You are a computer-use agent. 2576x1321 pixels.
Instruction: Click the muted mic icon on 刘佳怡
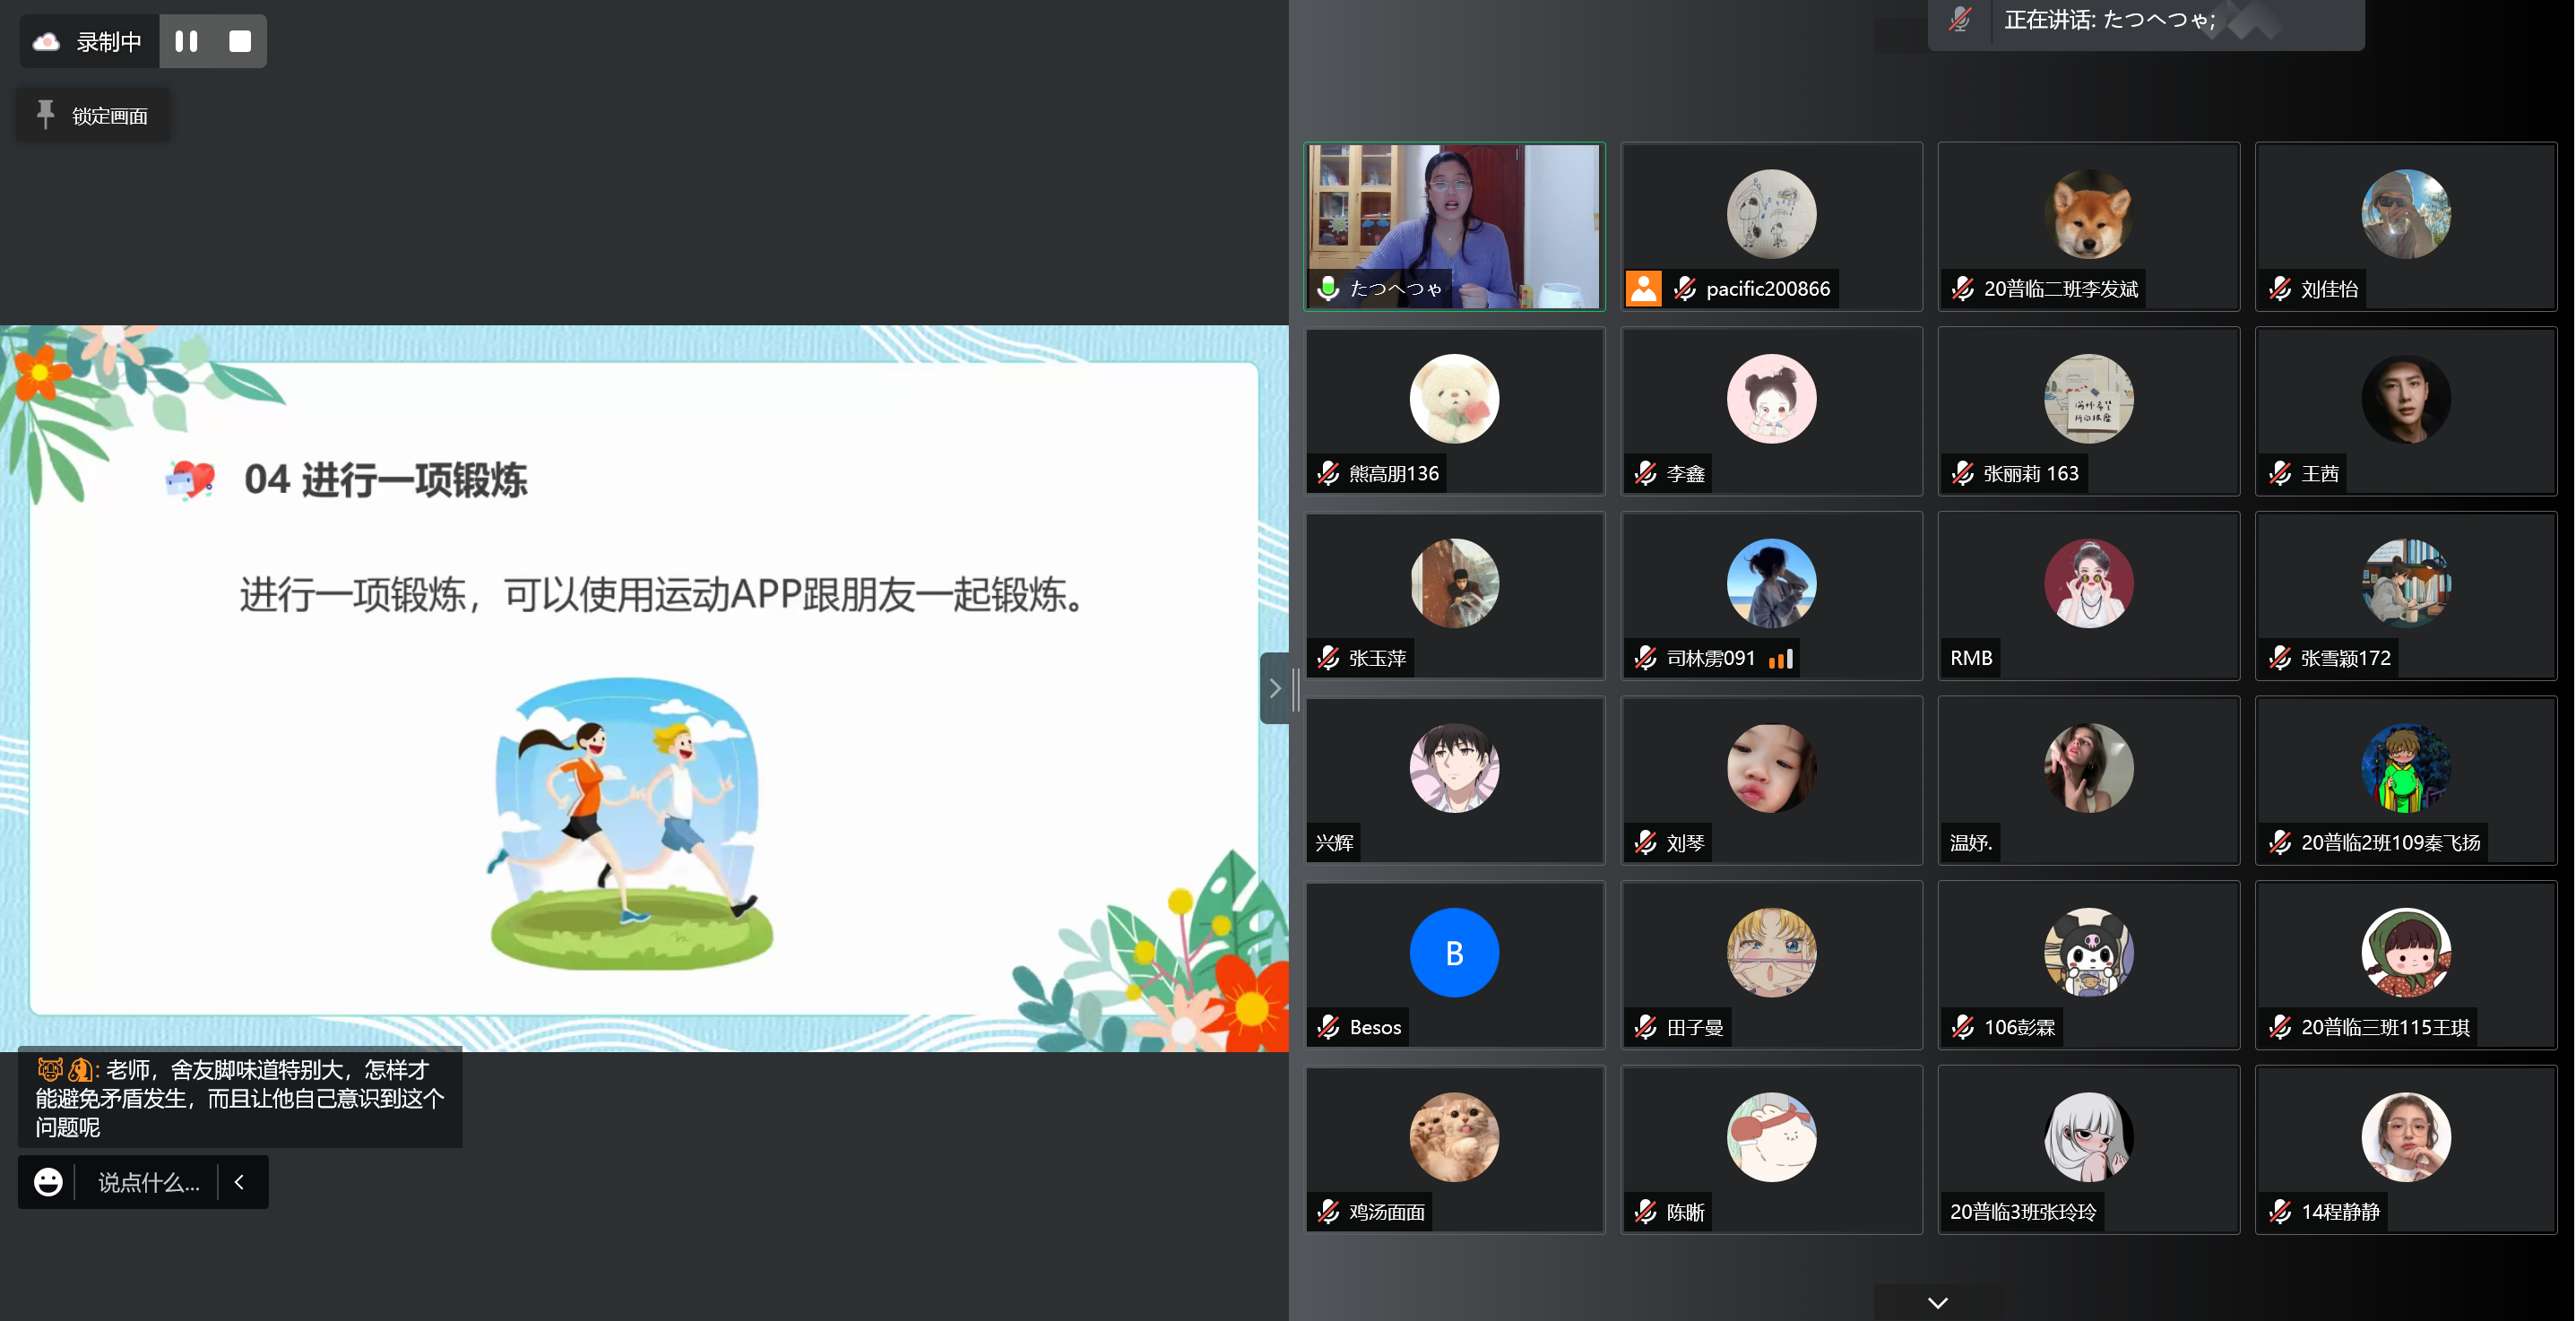(x=2280, y=288)
